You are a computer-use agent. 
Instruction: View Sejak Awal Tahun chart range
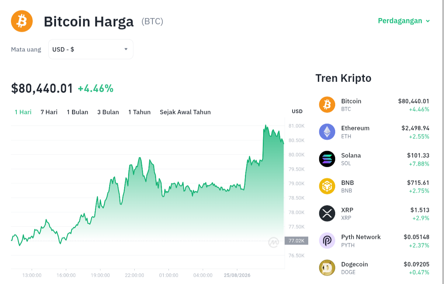click(185, 112)
